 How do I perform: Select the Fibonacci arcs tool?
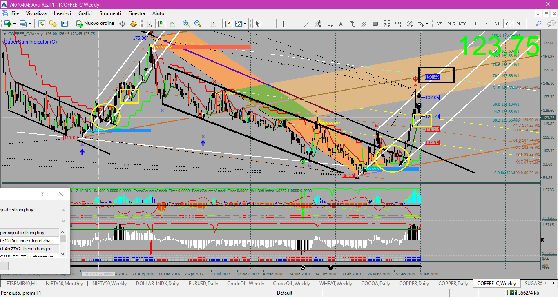coord(386,24)
